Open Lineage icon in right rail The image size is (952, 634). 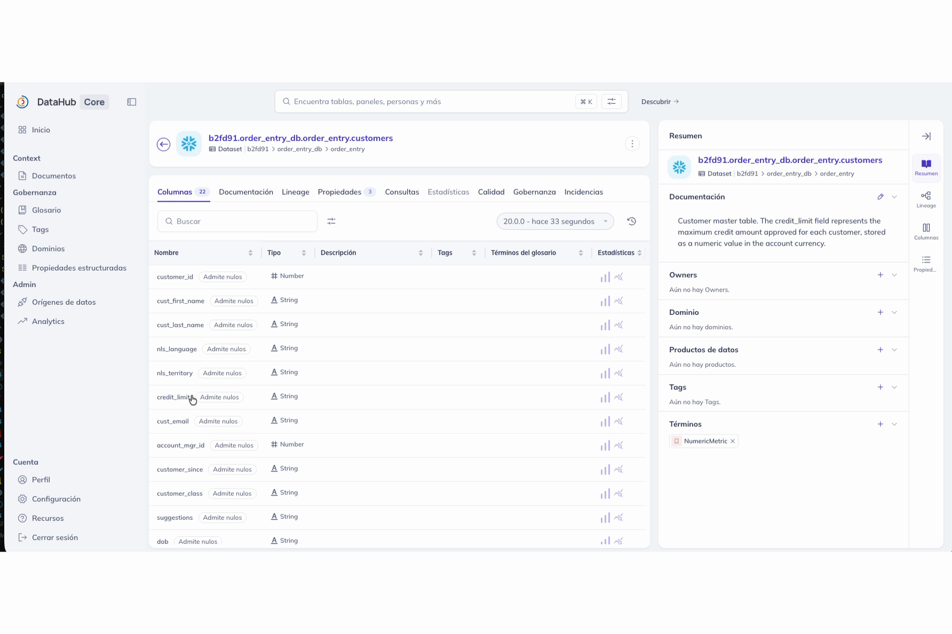coord(926,200)
